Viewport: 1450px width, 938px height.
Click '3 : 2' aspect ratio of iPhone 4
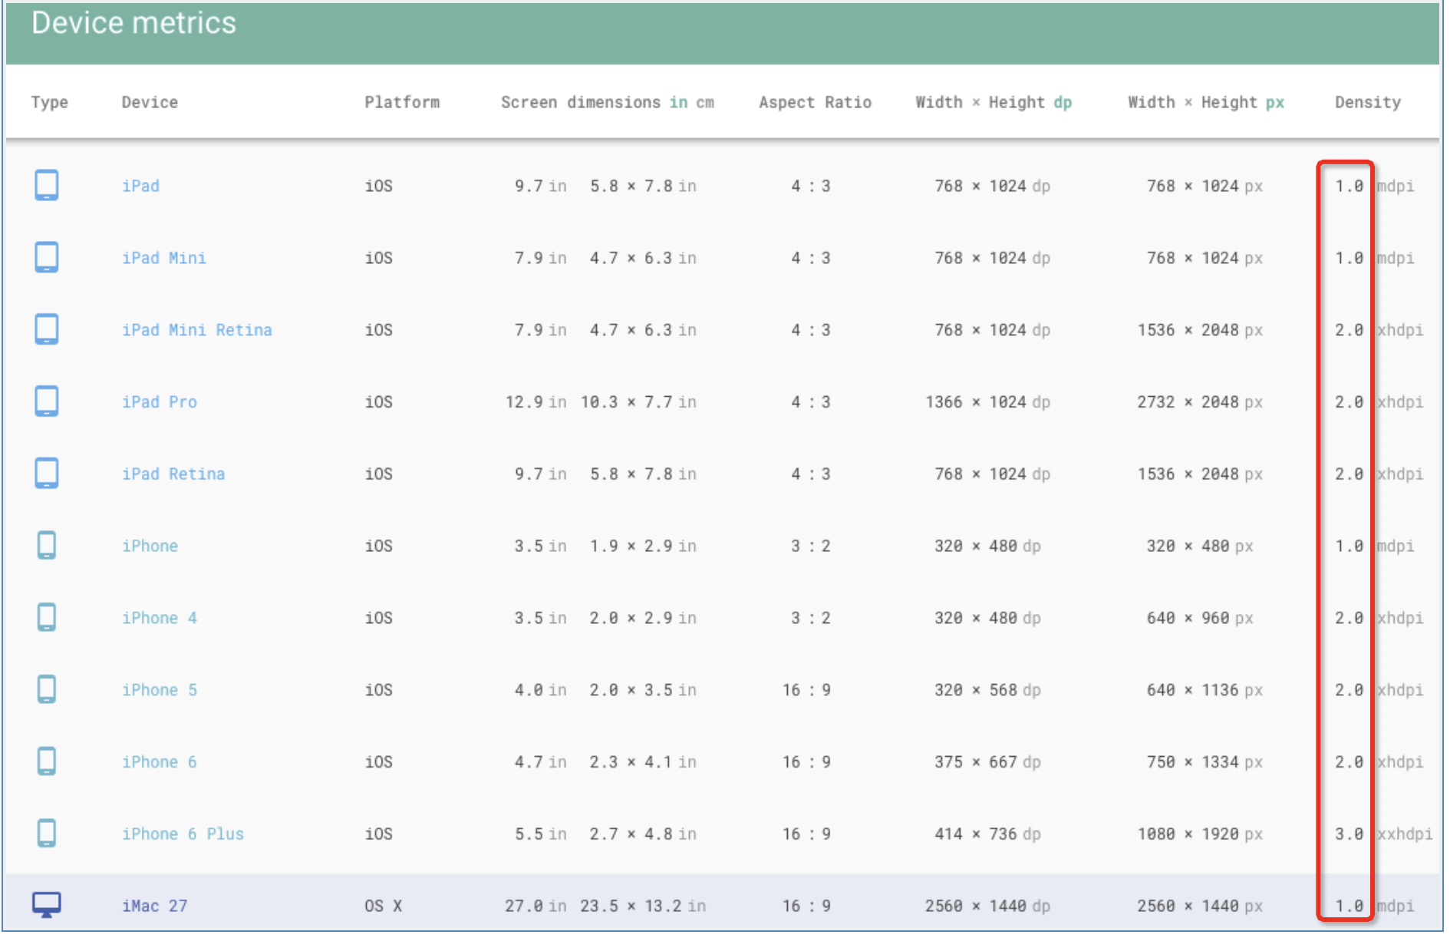click(x=811, y=618)
